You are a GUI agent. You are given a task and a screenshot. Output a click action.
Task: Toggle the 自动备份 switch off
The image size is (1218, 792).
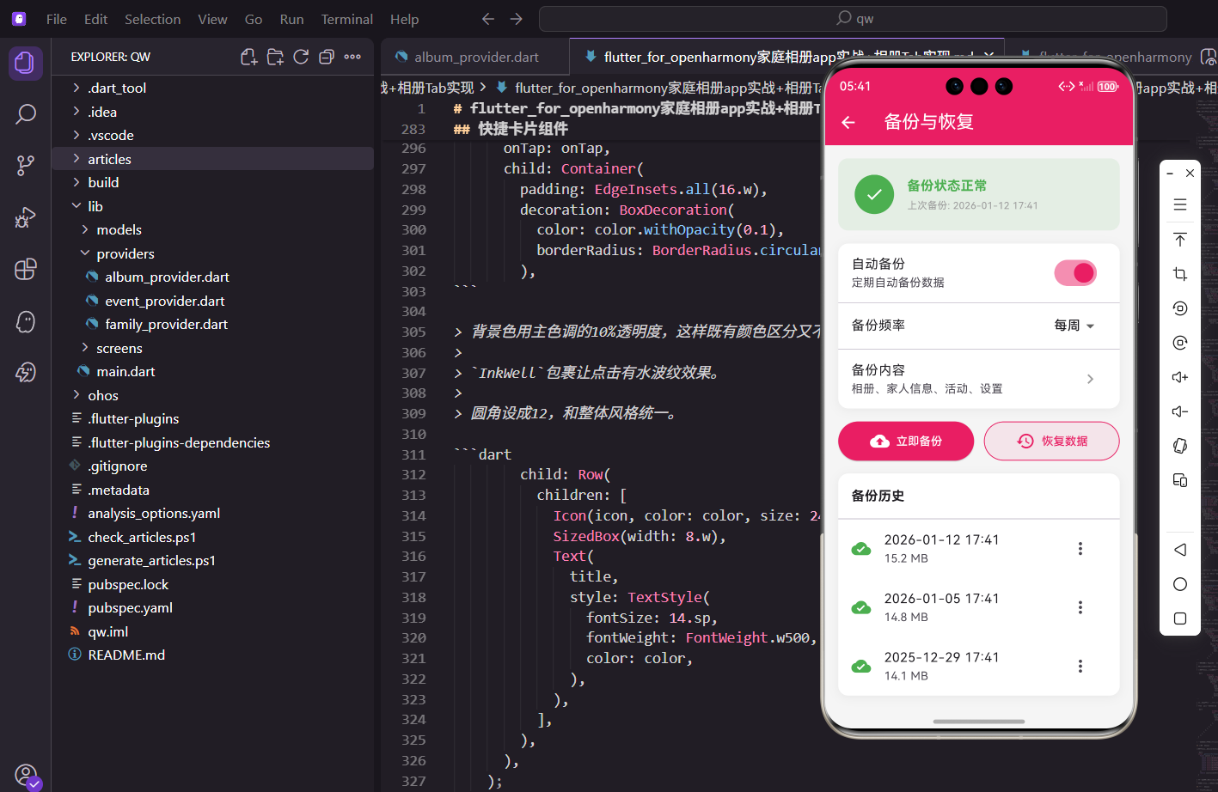[1075, 273]
